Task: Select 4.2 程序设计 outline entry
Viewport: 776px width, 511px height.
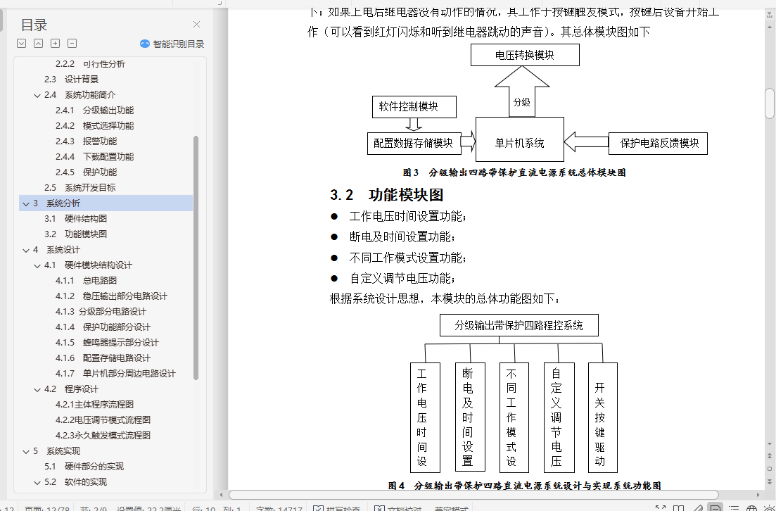Action: click(71, 389)
